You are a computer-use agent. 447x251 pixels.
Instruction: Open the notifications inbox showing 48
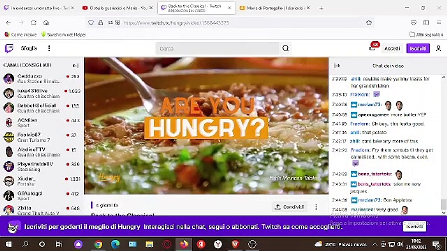pyautogui.click(x=373, y=48)
